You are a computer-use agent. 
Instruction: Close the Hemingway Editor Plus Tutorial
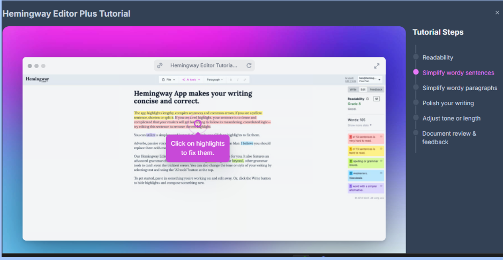click(497, 12)
